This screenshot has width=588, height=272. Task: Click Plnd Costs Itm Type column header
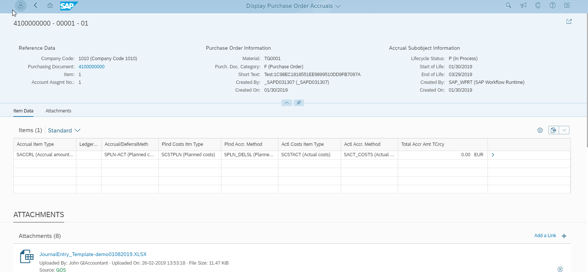click(190, 144)
